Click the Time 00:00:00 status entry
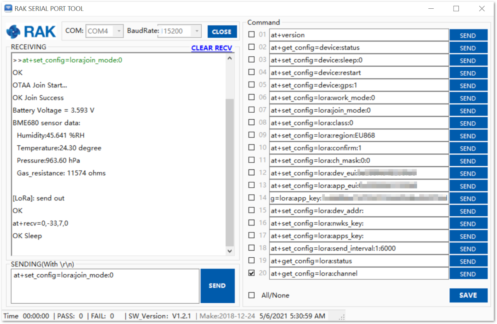Screen dimensions: 497x324 click(26, 316)
